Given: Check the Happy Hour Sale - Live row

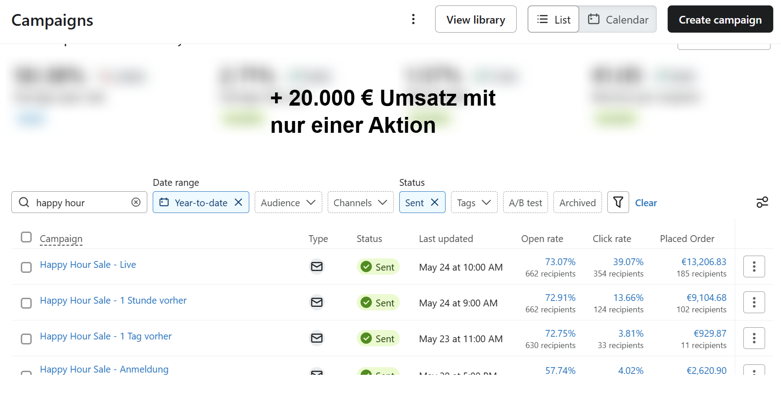Looking at the screenshot, I should [26, 267].
